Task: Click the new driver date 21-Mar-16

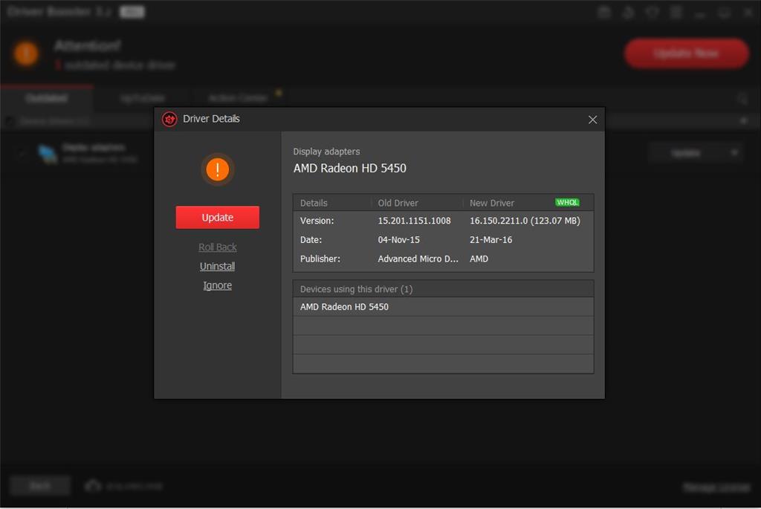Action: point(490,240)
